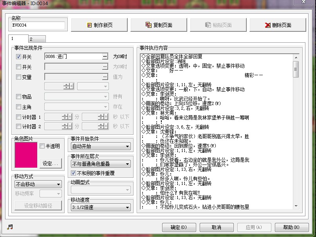Select line 怕什么?有我在呢!
Viewport: 316px width, 237px height.
(x=180, y=193)
